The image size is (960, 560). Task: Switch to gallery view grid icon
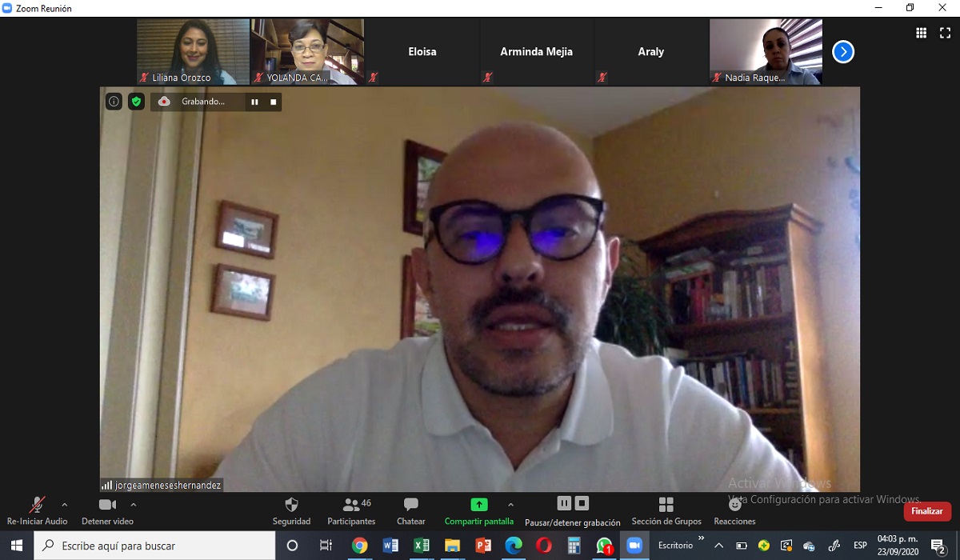[921, 33]
